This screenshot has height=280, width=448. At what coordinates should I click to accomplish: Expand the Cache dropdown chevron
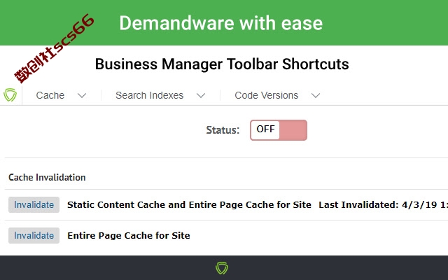tap(82, 95)
